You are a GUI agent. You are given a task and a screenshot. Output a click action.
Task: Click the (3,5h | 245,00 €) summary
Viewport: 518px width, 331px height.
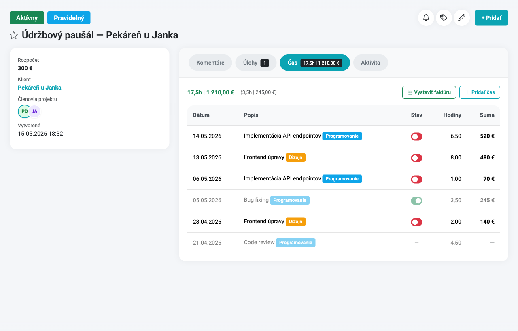coord(259,92)
